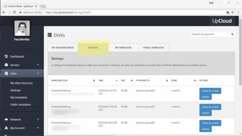
Task: Open ams-srv-pro-as02 link in 2018-06-18 row
Action: pos(145,123)
